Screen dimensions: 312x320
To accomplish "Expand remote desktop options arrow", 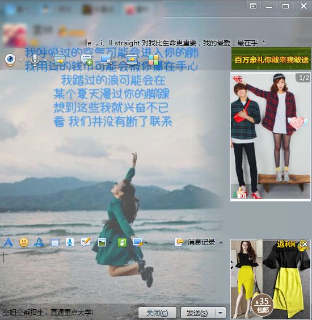I will (116, 60).
